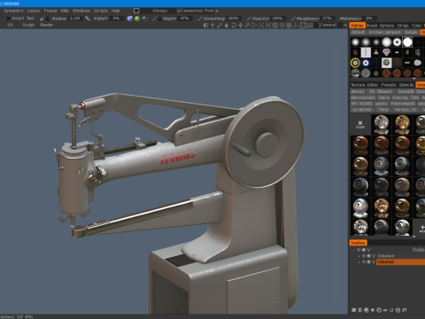The image size is (425, 319).
Task: Open the default alphas folder
Action: (x=359, y=32)
